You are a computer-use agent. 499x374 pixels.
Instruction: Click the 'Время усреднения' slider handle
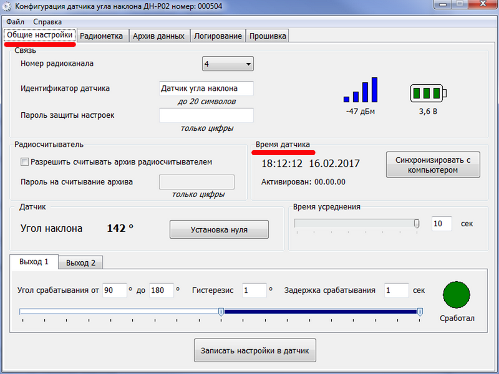click(x=417, y=224)
